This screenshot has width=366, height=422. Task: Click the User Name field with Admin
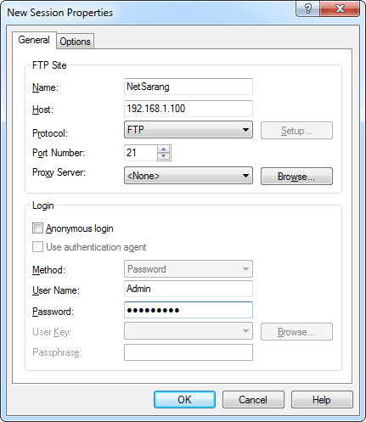click(189, 289)
